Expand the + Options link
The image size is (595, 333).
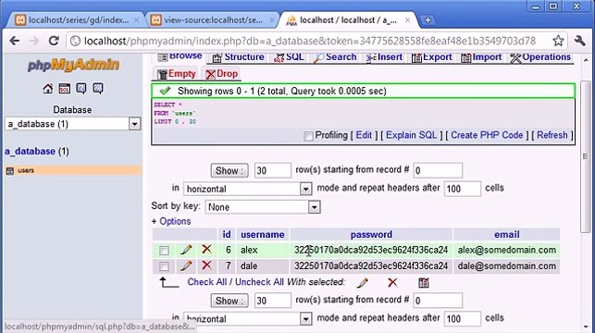171,221
